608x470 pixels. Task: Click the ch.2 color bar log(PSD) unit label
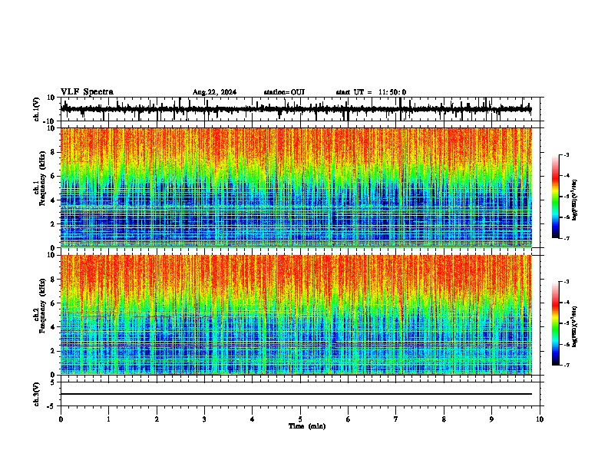(574, 326)
